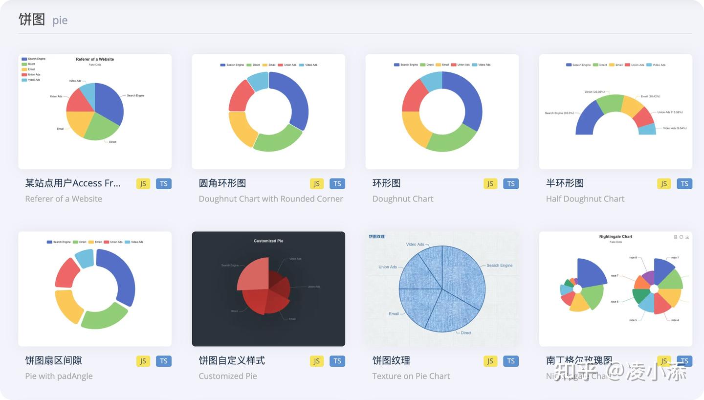Image resolution: width=704 pixels, height=400 pixels.
Task: Open the title 圆角环形图
Action: click(x=222, y=183)
